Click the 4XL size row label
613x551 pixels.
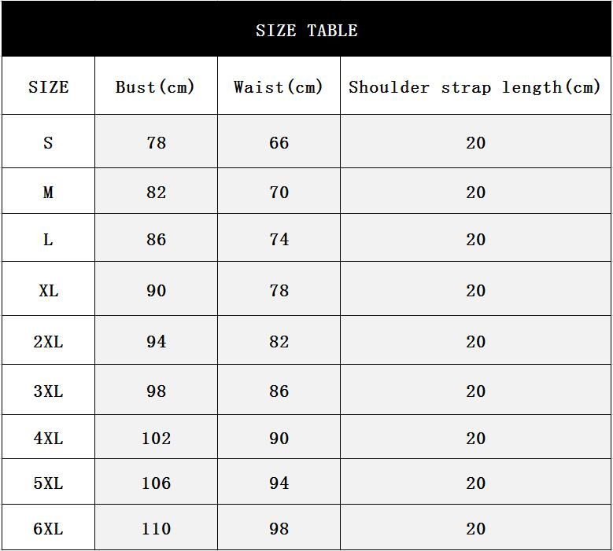pyautogui.click(x=48, y=439)
